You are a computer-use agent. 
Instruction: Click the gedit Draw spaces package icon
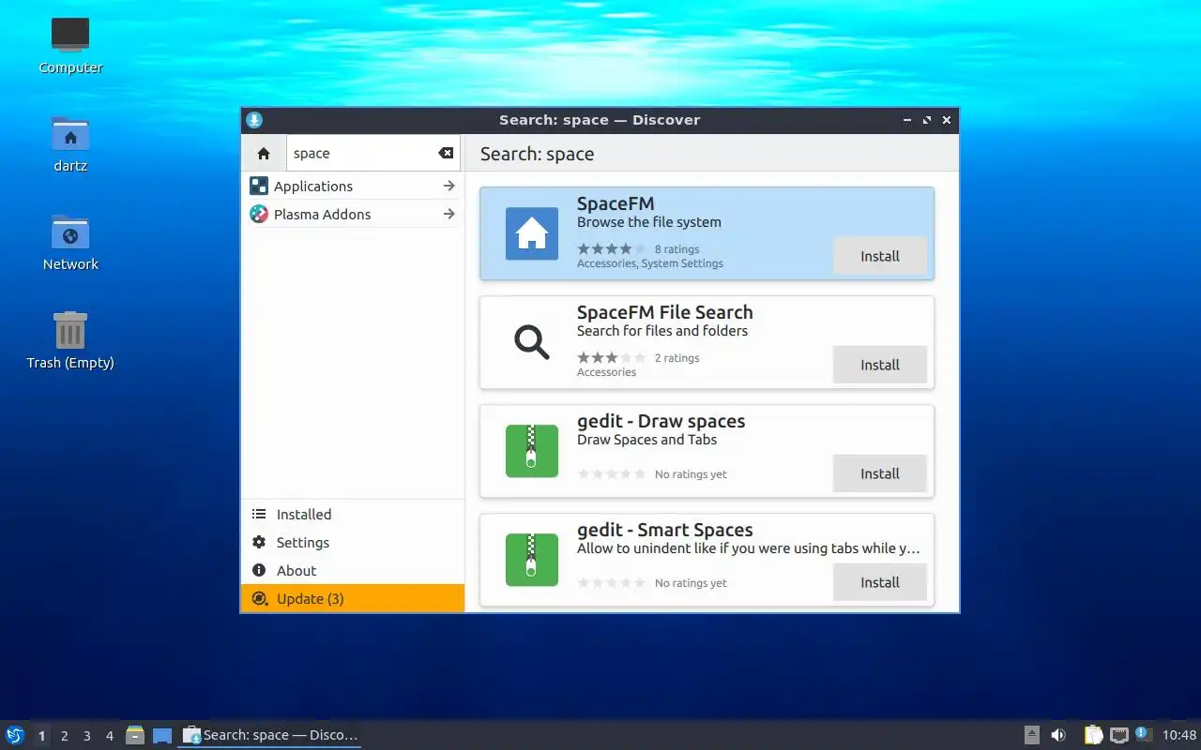(532, 451)
